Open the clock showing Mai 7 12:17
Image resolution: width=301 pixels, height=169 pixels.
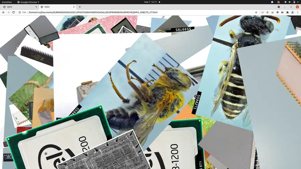coord(150,2)
